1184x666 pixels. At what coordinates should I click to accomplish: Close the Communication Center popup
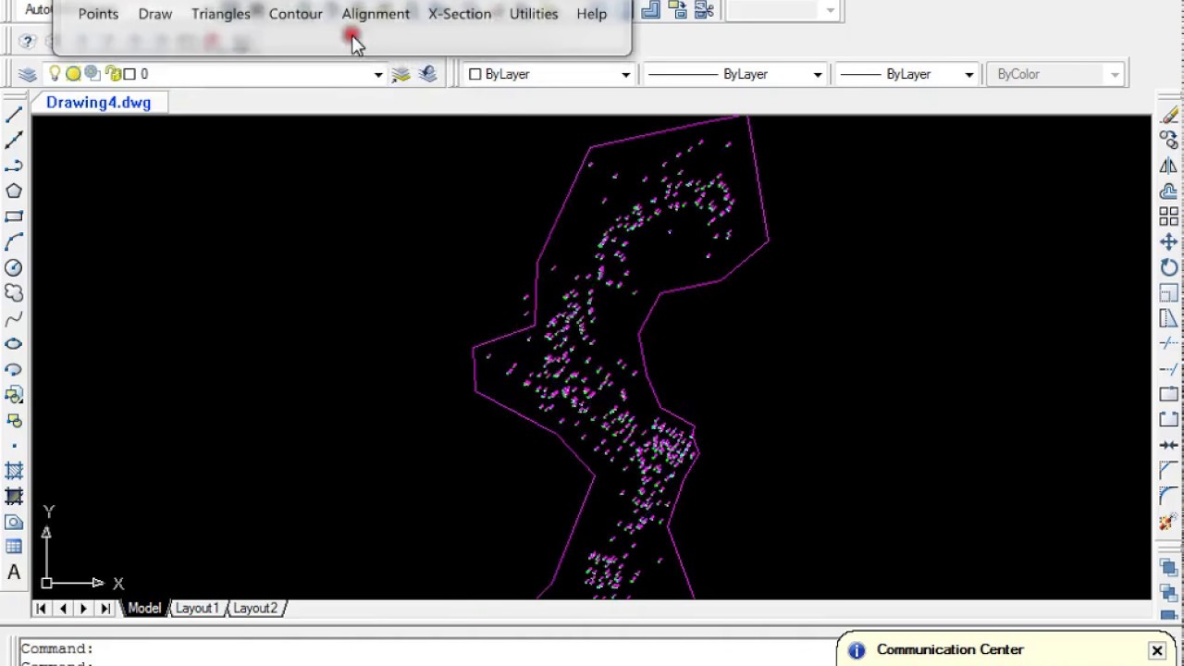tap(1156, 650)
